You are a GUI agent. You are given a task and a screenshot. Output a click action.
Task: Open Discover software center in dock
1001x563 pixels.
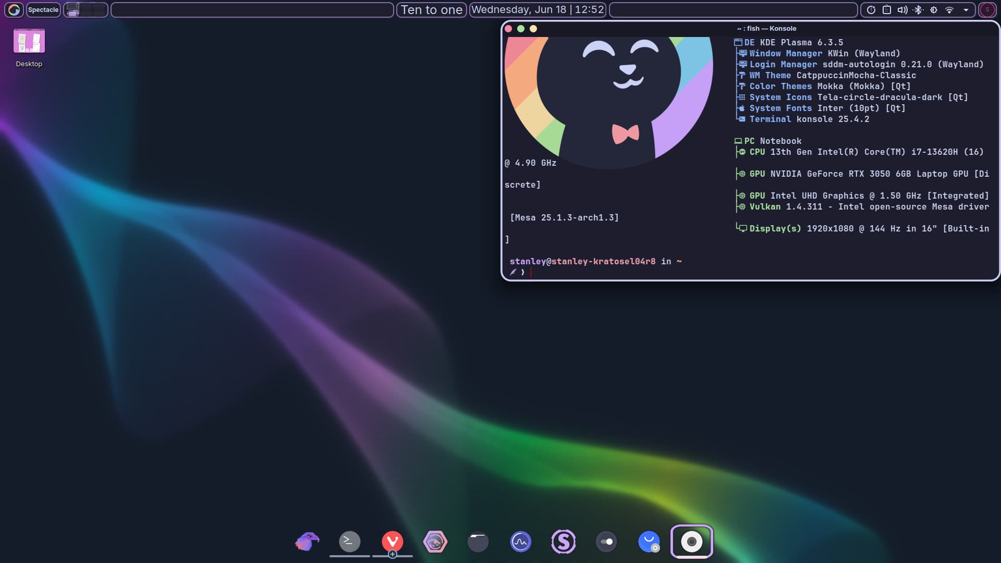[649, 542]
